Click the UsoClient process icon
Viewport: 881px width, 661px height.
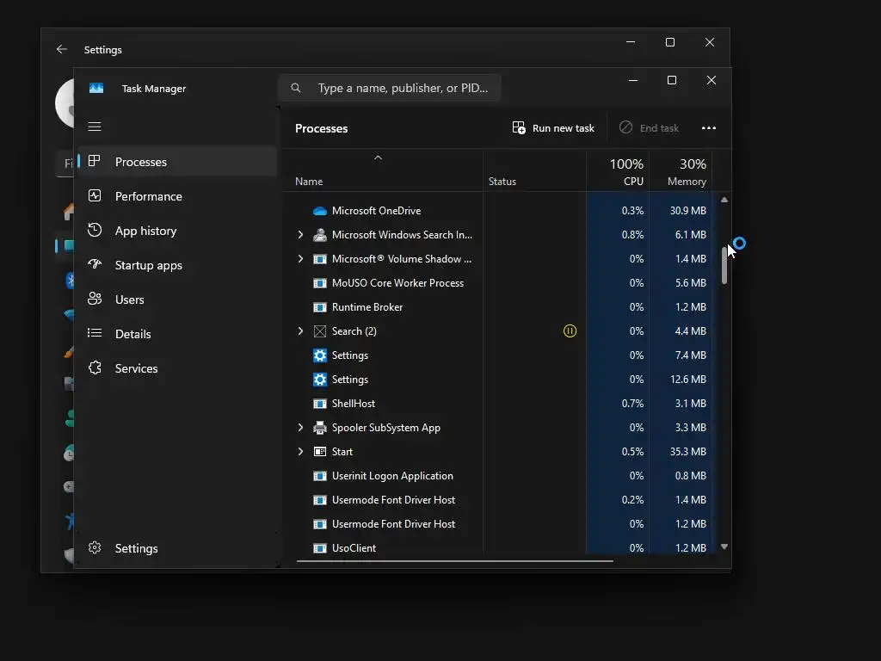[320, 548]
